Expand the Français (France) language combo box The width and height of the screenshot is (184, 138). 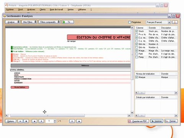(169, 22)
